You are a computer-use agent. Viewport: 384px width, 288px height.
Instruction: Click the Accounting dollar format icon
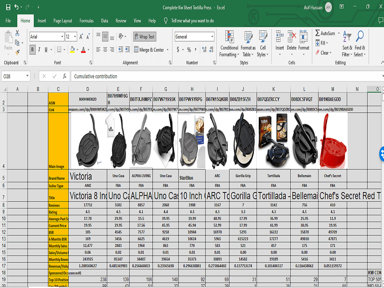tap(178, 50)
